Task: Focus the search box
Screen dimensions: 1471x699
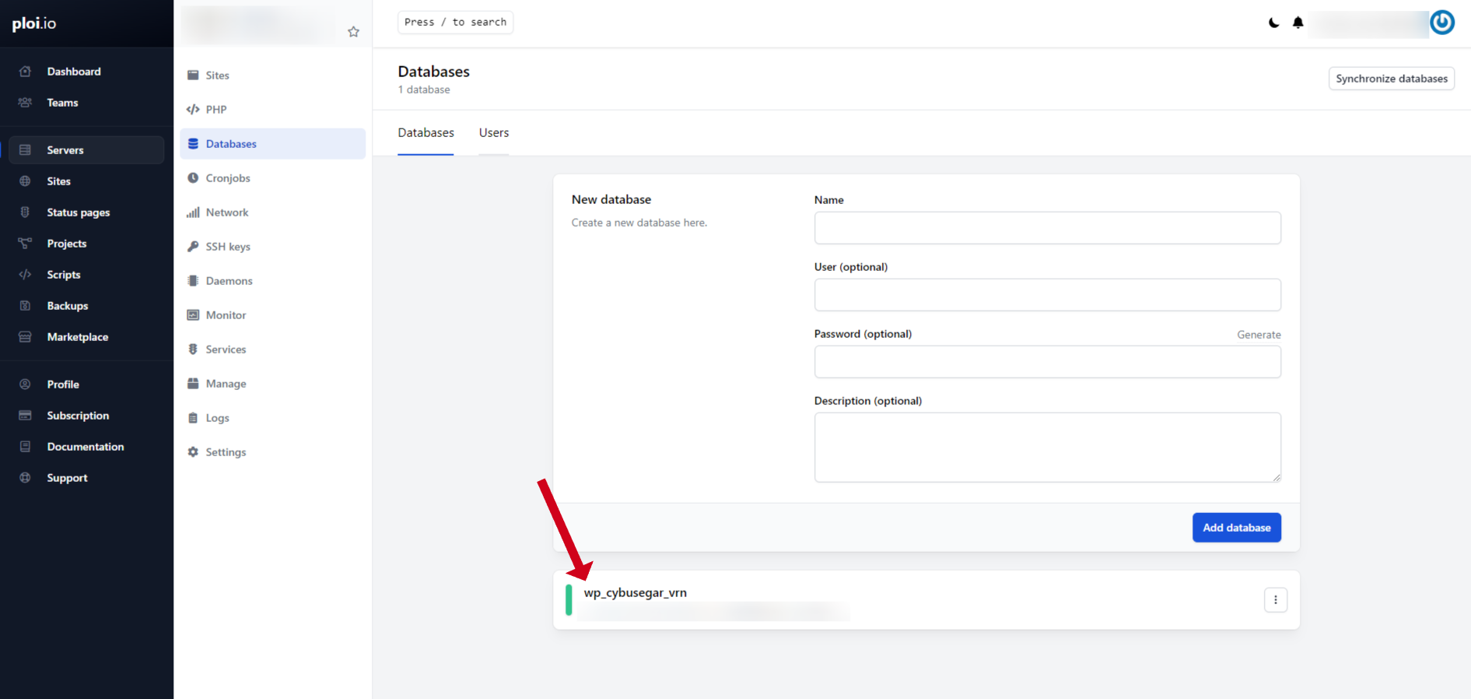Action: [455, 23]
